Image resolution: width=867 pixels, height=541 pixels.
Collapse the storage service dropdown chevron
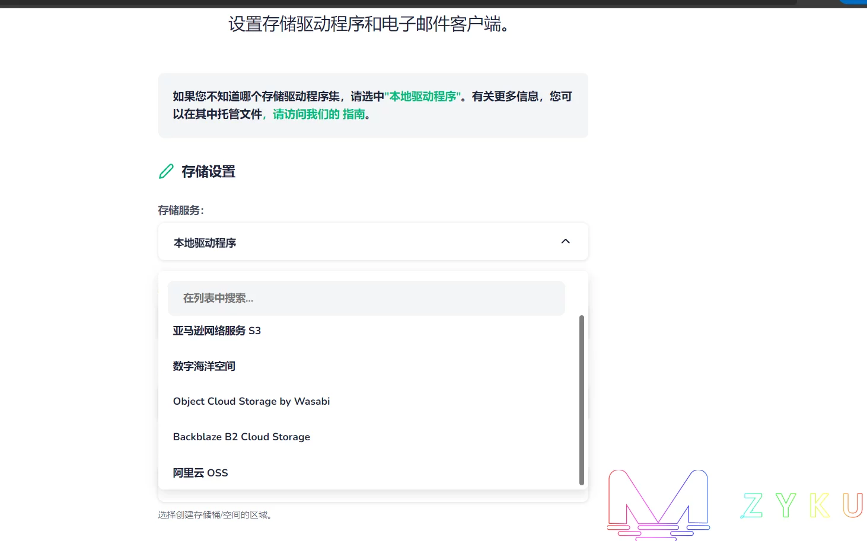(x=565, y=241)
